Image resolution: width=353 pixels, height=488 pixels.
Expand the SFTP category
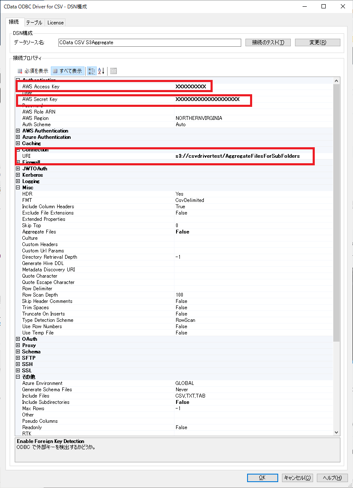18,358
